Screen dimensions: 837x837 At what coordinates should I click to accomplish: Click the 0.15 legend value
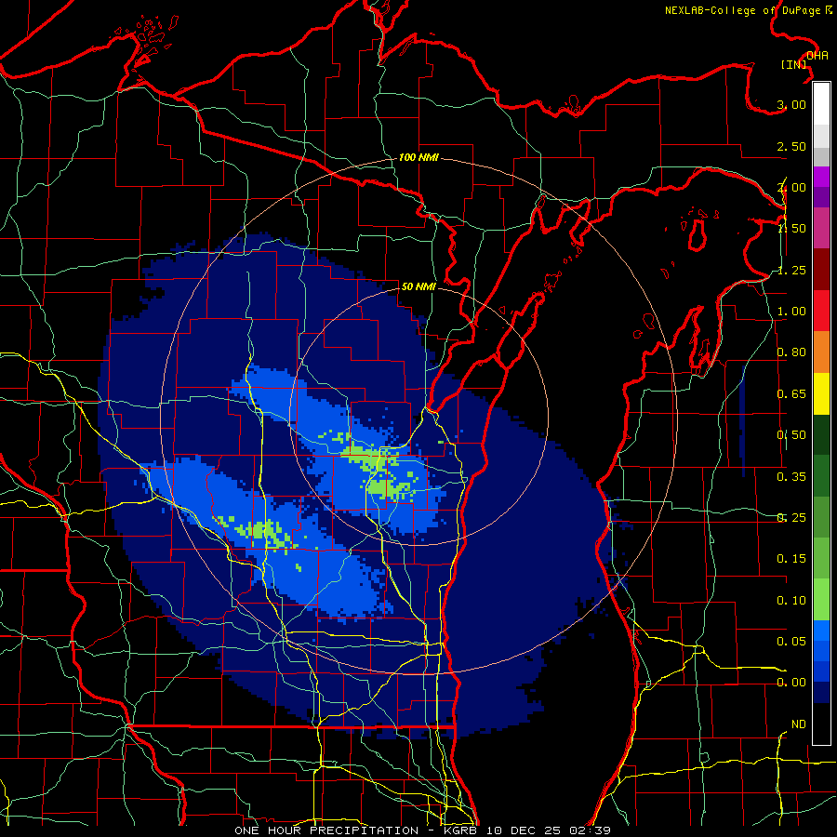(x=791, y=559)
